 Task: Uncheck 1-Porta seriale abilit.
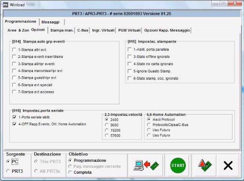(15, 117)
